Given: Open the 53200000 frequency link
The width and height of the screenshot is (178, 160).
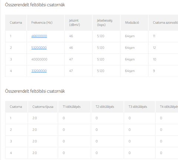Looking at the screenshot, I should 39,48.
